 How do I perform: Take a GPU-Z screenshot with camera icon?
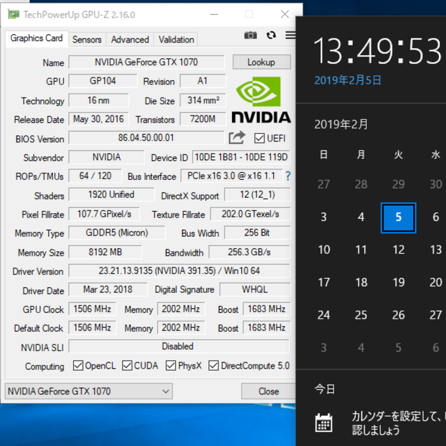[x=250, y=36]
